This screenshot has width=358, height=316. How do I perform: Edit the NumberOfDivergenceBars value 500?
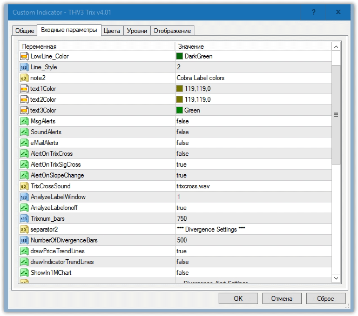tap(182, 240)
